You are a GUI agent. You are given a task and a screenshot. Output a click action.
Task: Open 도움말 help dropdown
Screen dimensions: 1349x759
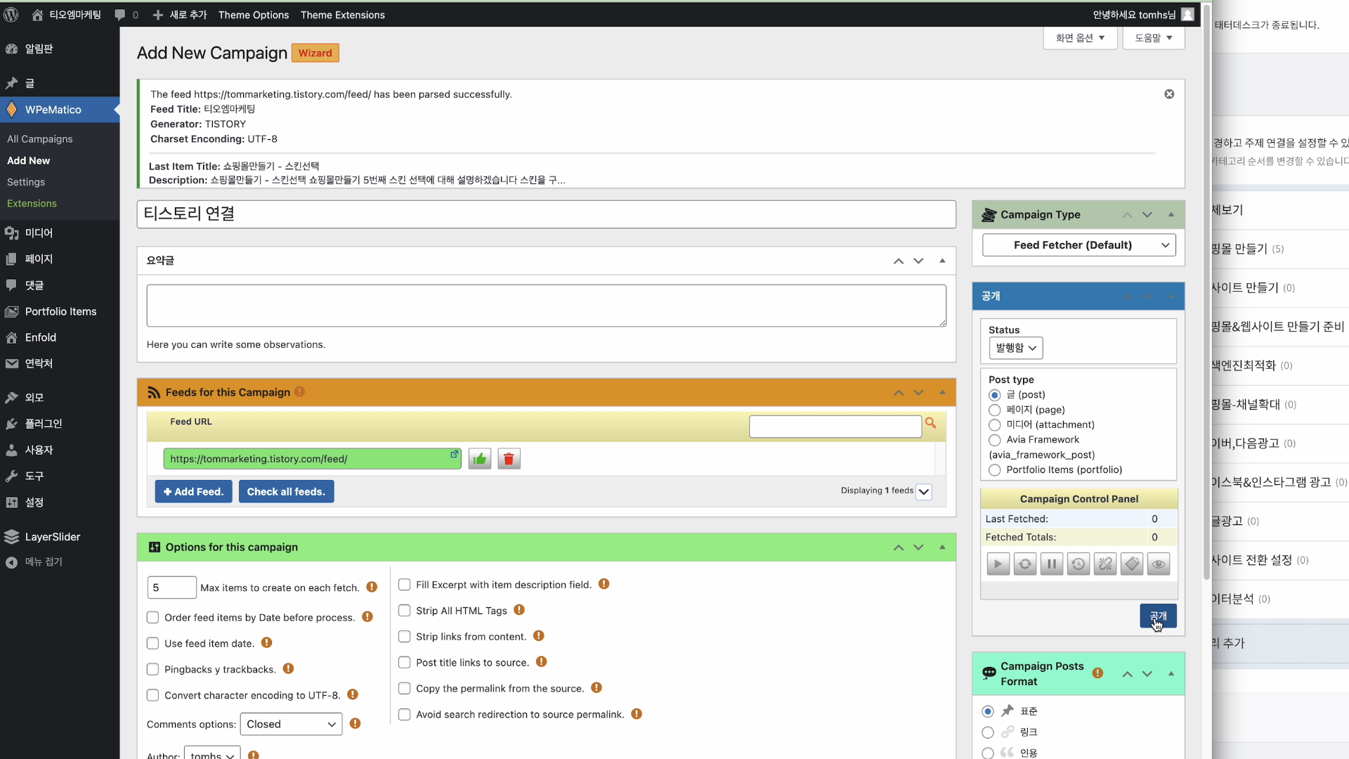coord(1154,38)
